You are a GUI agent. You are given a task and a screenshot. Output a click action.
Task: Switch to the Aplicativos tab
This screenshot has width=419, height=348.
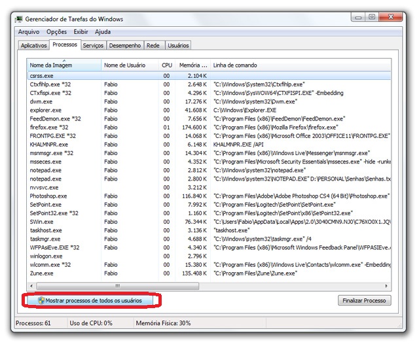33,45
